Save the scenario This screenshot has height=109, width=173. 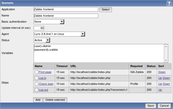tap(151, 106)
